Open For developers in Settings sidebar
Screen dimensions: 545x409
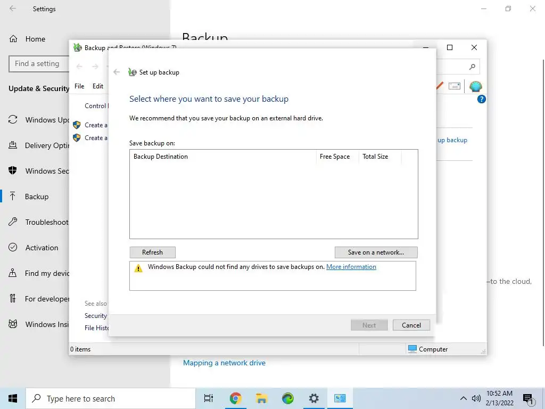[38, 299]
